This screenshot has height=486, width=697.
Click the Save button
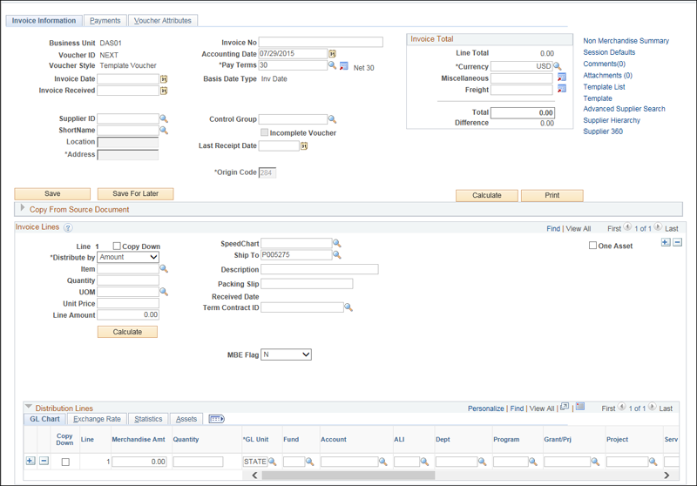tap(52, 193)
